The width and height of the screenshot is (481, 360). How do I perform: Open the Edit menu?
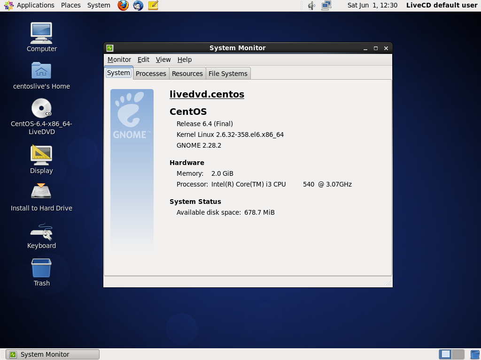(x=143, y=60)
